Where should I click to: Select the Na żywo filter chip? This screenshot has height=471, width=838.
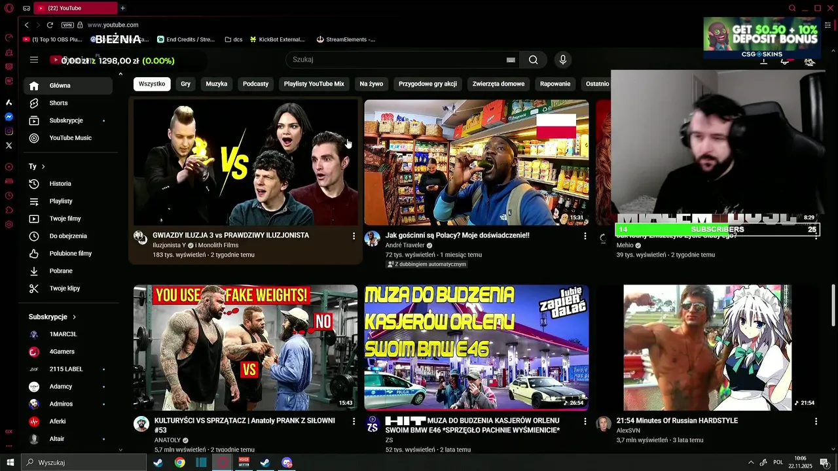click(371, 84)
